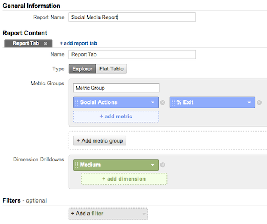Screen dimensions: 267x224
Task: Grab the Social Actions drag handle
Action: coord(77,102)
